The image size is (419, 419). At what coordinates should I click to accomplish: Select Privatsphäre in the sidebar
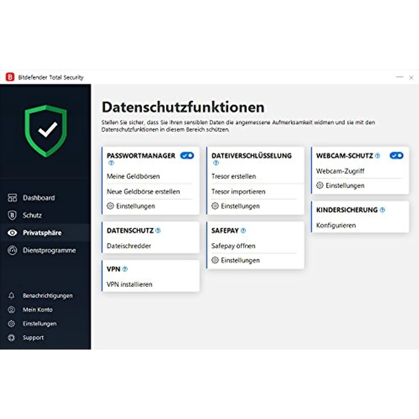pos(42,233)
